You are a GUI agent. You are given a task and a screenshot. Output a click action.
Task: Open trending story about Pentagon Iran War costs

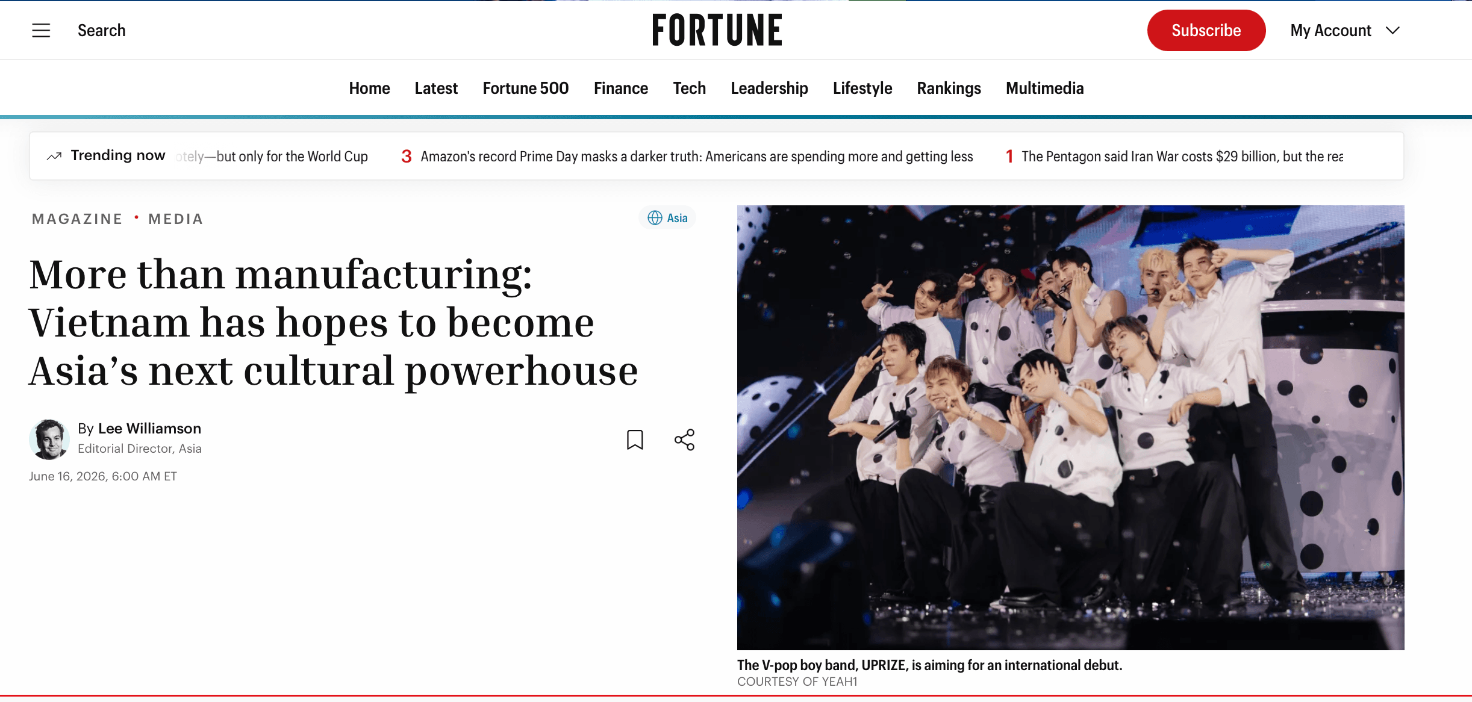pyautogui.click(x=1182, y=157)
